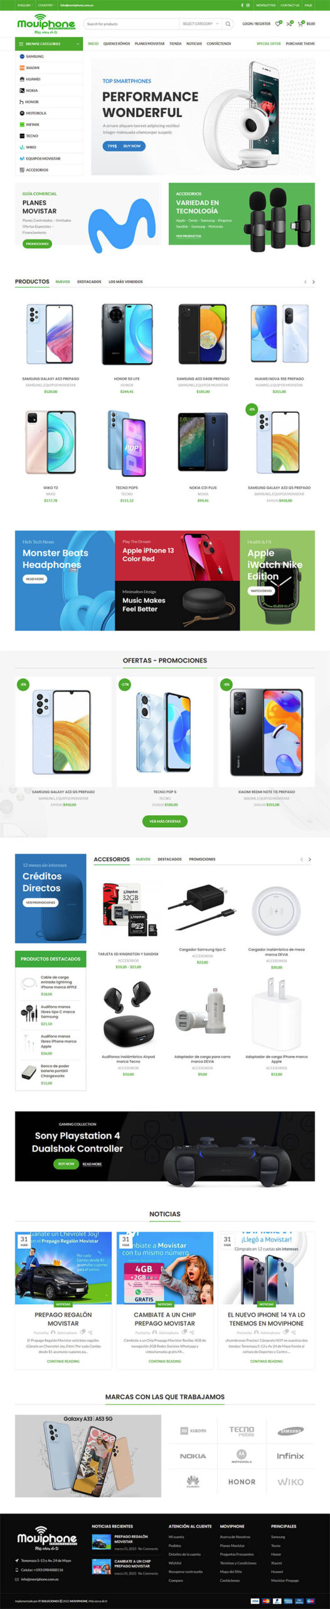Image resolution: width=330 pixels, height=1609 pixels.
Task: Open the compare icon in header
Action: tap(289, 24)
